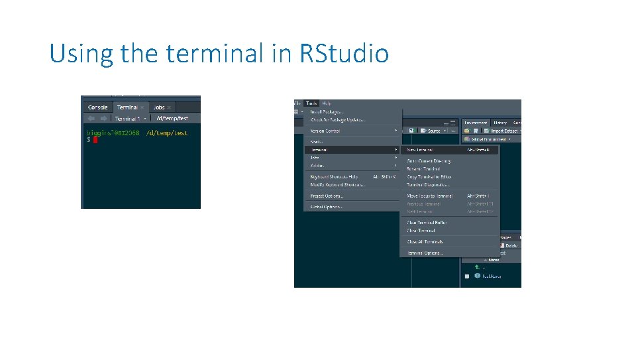Select the Shell... menu entry

(353, 142)
